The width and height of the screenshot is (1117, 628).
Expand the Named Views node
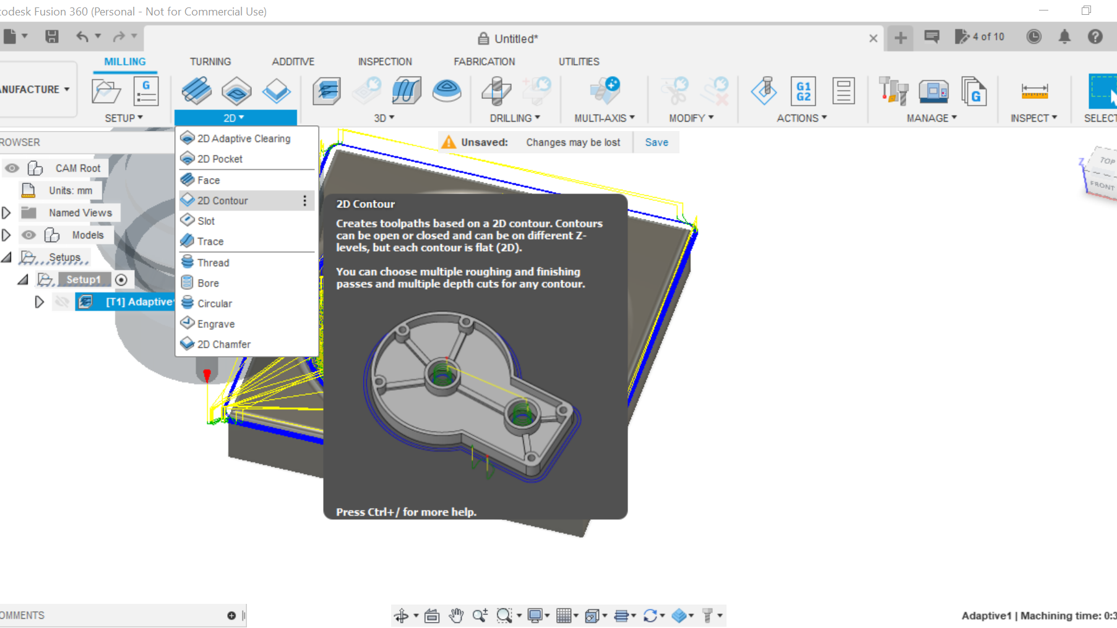point(6,213)
